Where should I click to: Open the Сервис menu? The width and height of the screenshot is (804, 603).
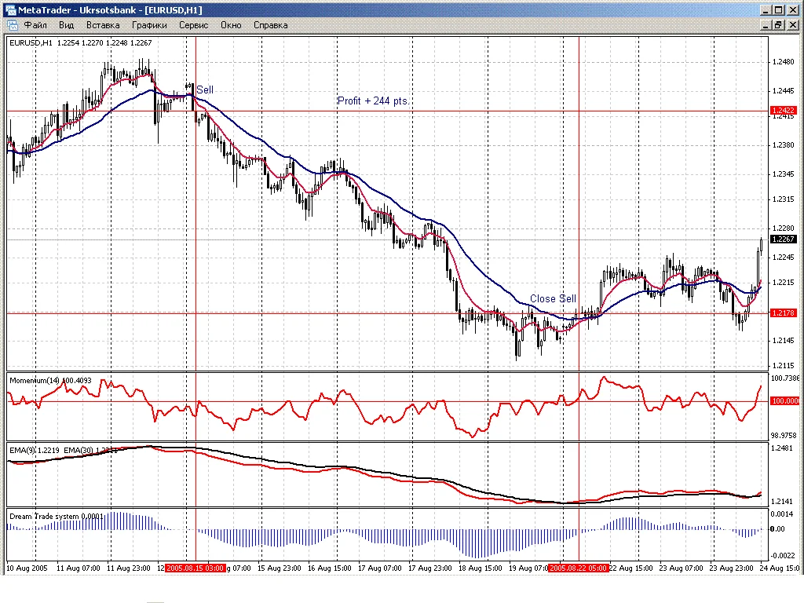pos(194,25)
